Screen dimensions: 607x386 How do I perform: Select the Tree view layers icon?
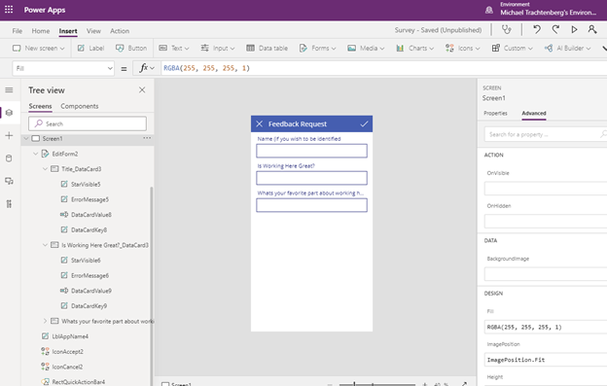(9, 113)
